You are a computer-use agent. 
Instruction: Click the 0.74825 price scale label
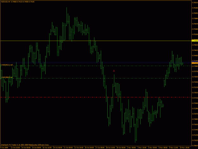tap(195, 45)
